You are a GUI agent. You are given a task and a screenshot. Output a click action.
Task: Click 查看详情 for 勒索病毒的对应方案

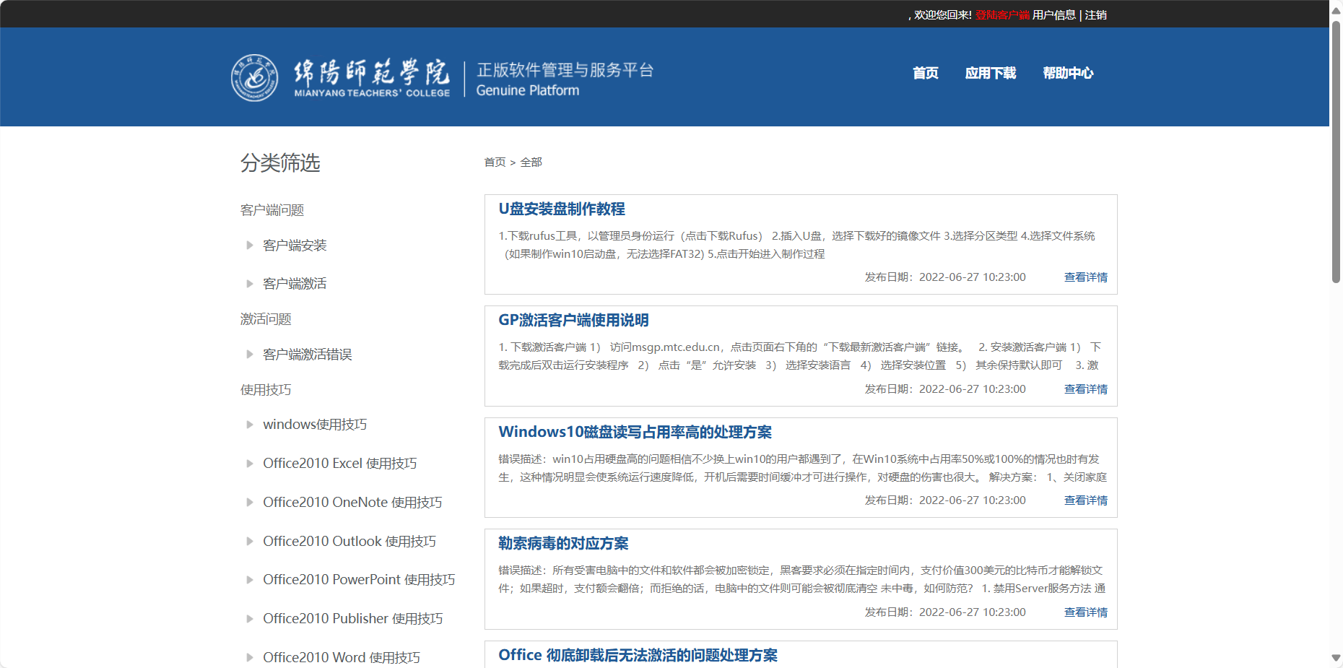tap(1086, 612)
